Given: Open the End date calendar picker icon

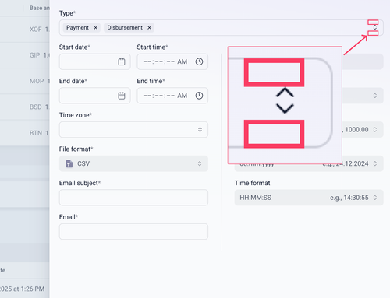Looking at the screenshot, I should click(122, 96).
